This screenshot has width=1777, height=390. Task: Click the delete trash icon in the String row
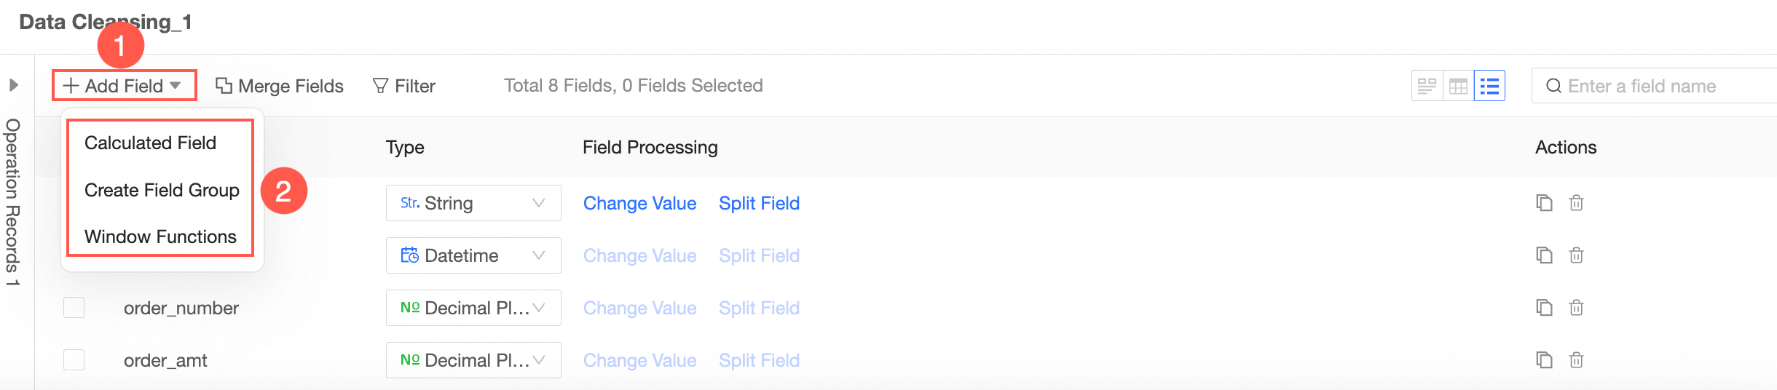(x=1576, y=203)
